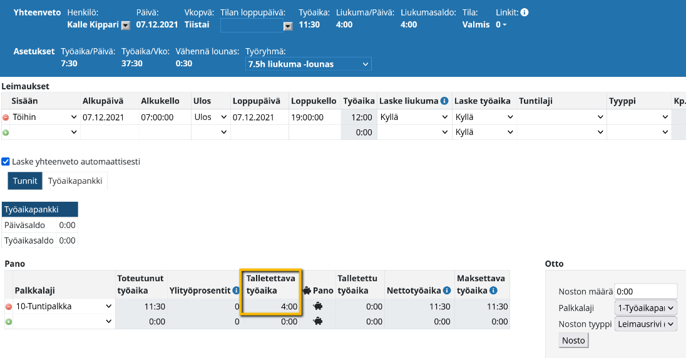Click the Noston määrä input field
The image size is (686, 358).
[x=646, y=291]
